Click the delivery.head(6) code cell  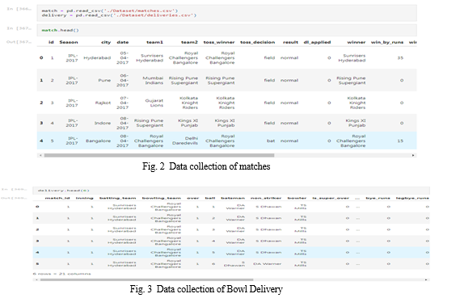tap(231, 191)
